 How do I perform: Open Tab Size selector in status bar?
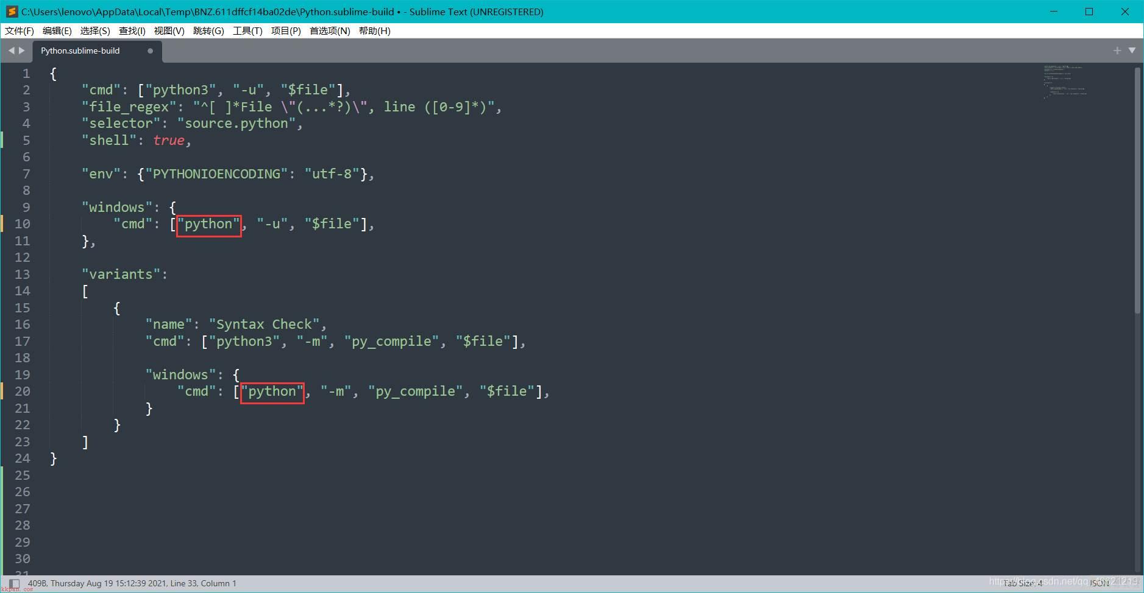pos(1023,583)
